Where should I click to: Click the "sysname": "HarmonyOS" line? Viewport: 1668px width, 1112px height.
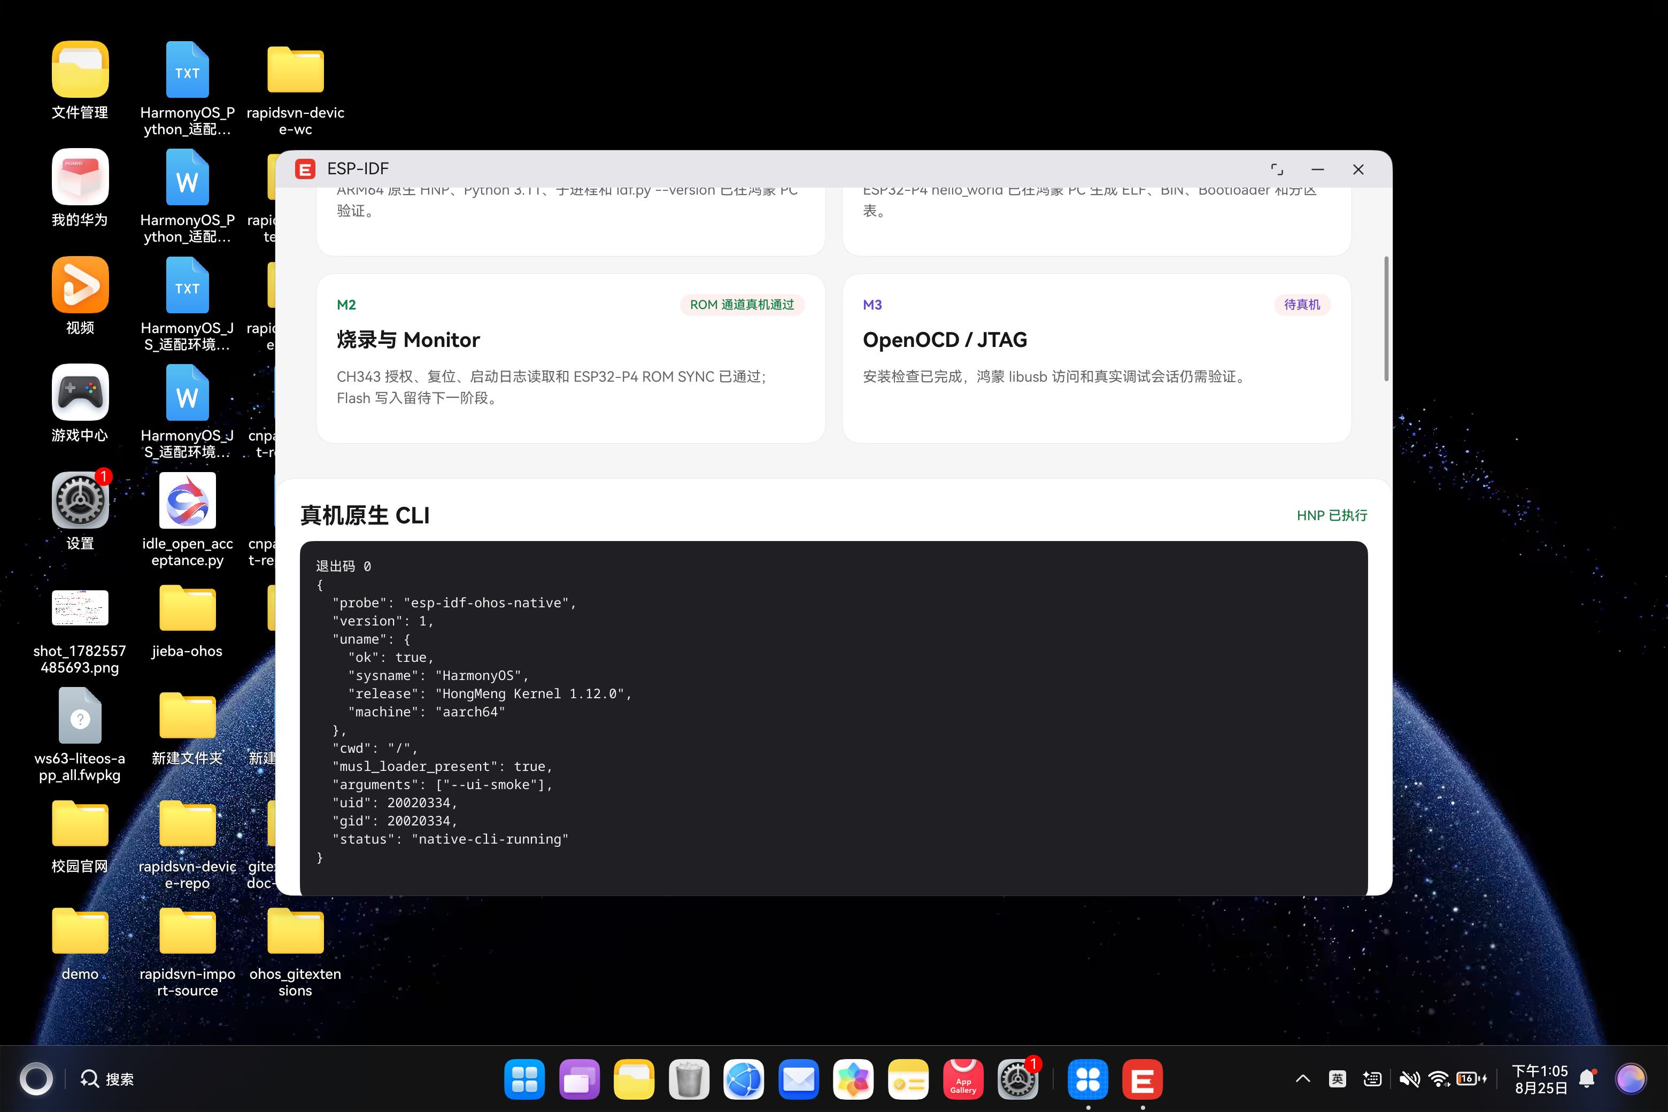(x=438, y=675)
